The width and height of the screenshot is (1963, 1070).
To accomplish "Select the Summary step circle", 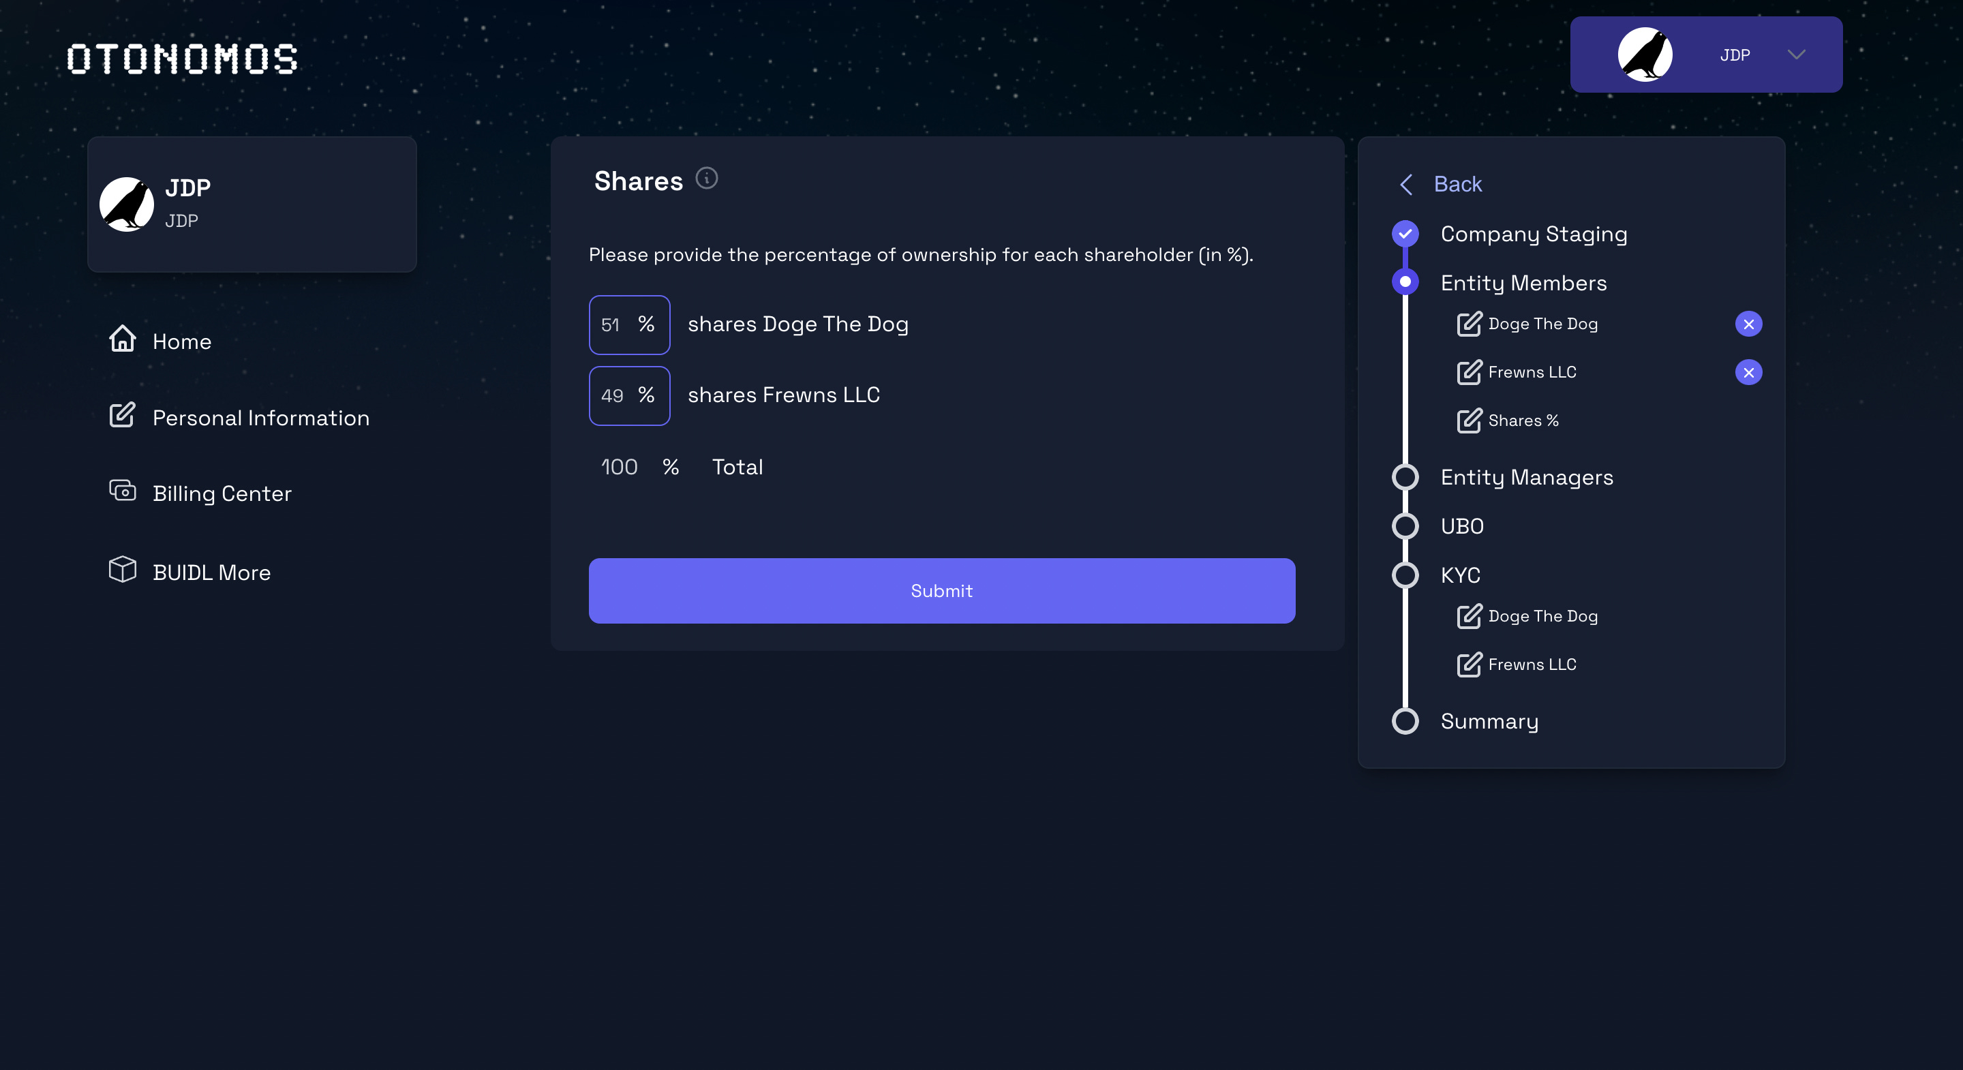I will click(1404, 721).
